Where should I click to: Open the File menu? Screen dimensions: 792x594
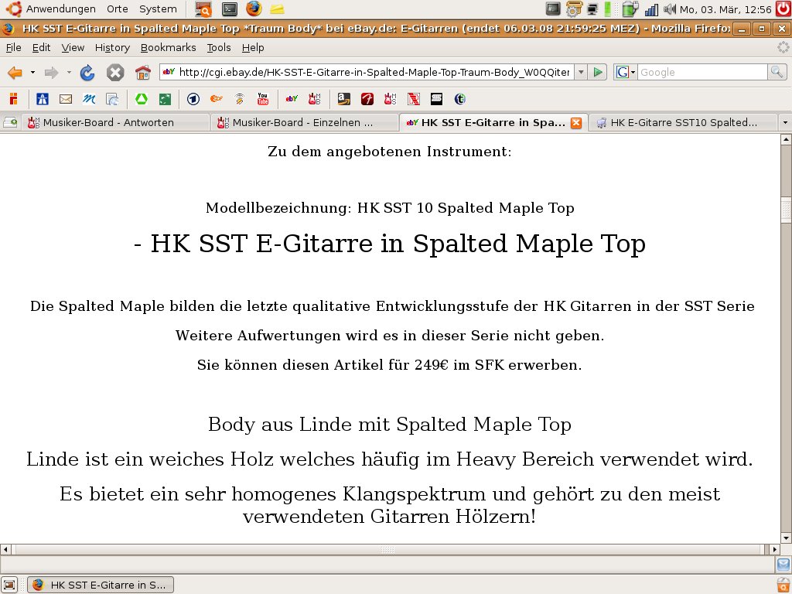tap(14, 47)
